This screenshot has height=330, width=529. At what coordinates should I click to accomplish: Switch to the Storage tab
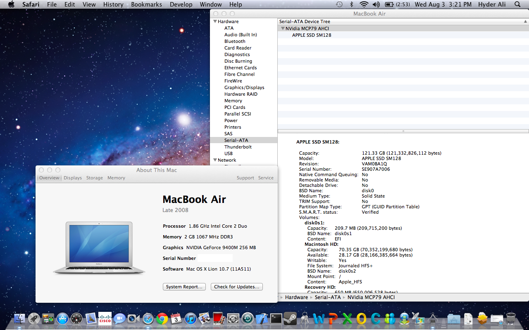95,178
